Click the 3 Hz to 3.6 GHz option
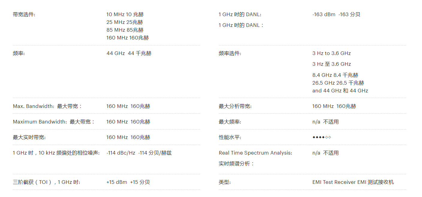The height and width of the screenshot is (197, 422). (x=332, y=53)
